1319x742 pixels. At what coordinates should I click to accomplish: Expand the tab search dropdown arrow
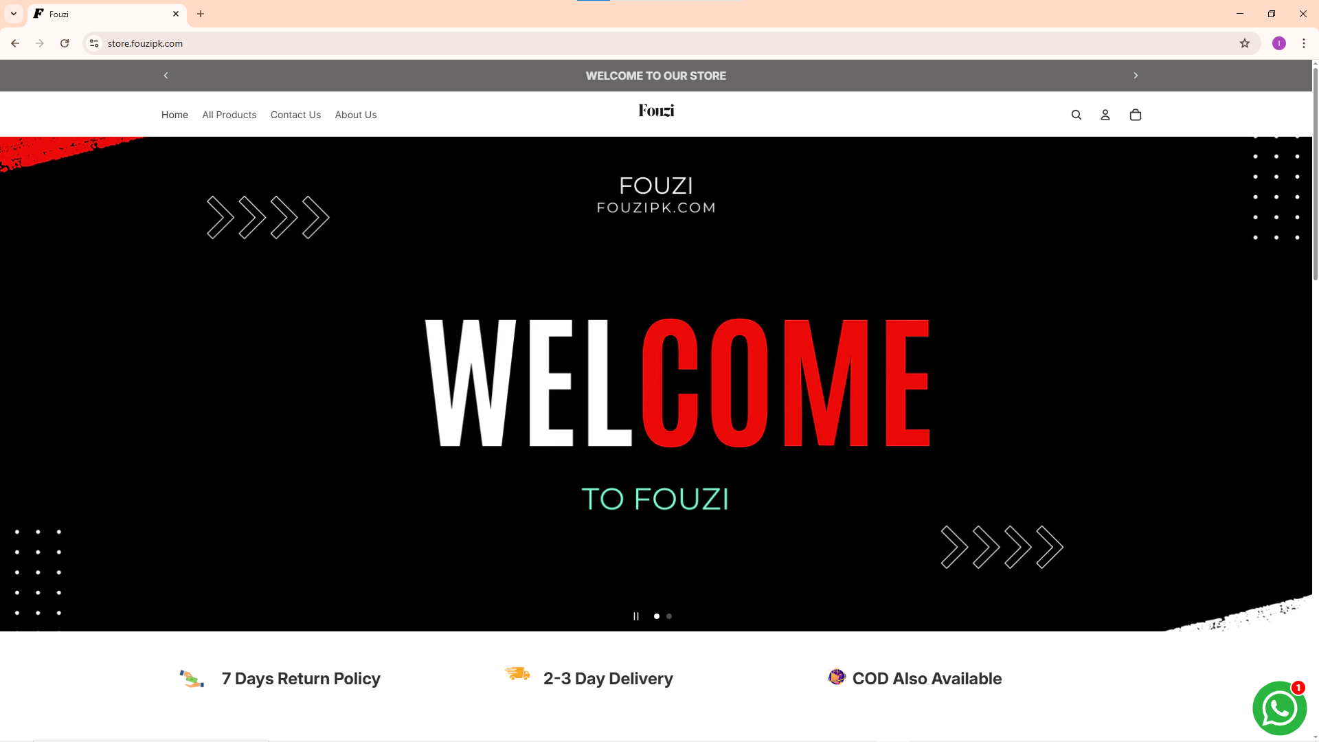pyautogui.click(x=14, y=14)
